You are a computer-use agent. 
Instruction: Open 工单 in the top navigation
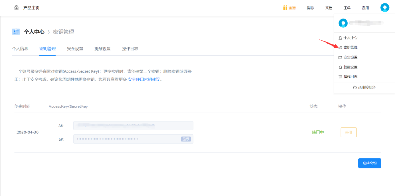coord(347,8)
